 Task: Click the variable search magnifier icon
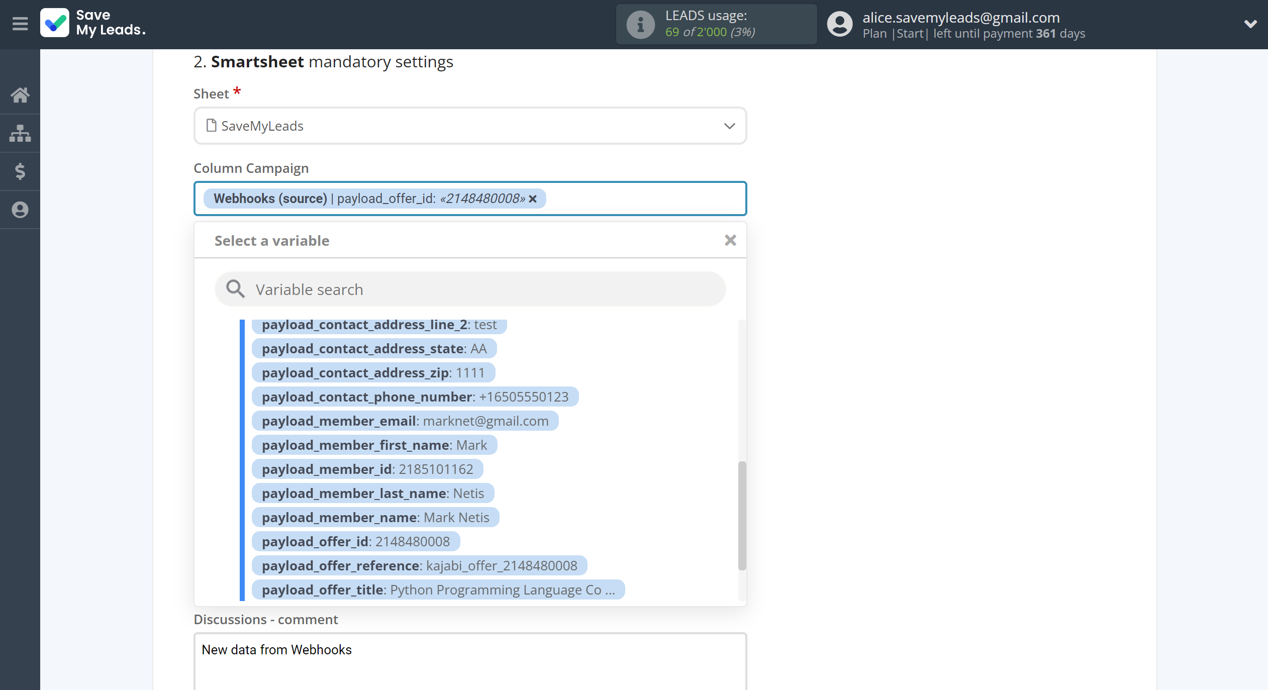[x=235, y=289]
